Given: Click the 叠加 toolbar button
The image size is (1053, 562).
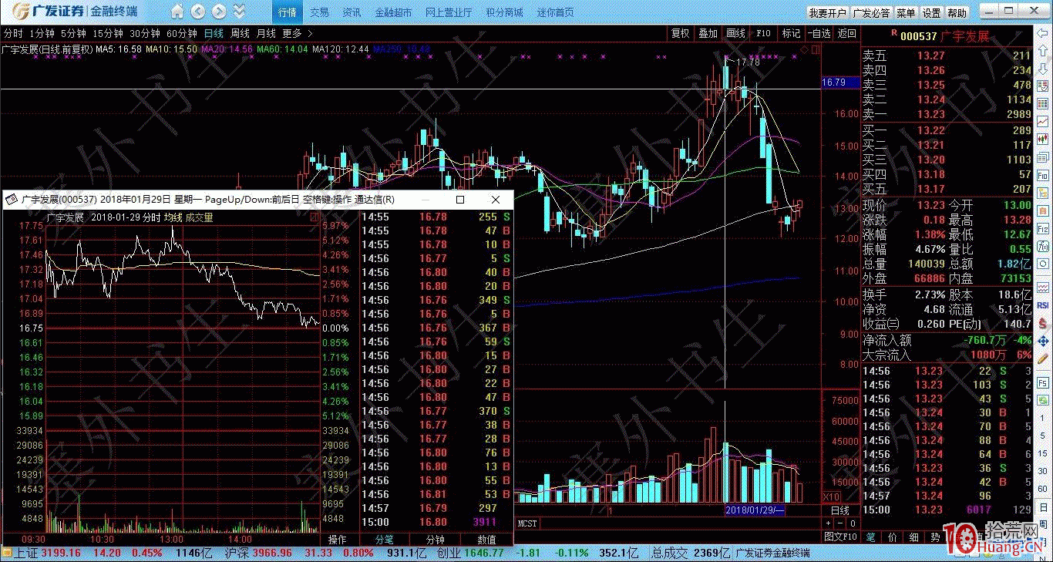Looking at the screenshot, I should pyautogui.click(x=708, y=34).
